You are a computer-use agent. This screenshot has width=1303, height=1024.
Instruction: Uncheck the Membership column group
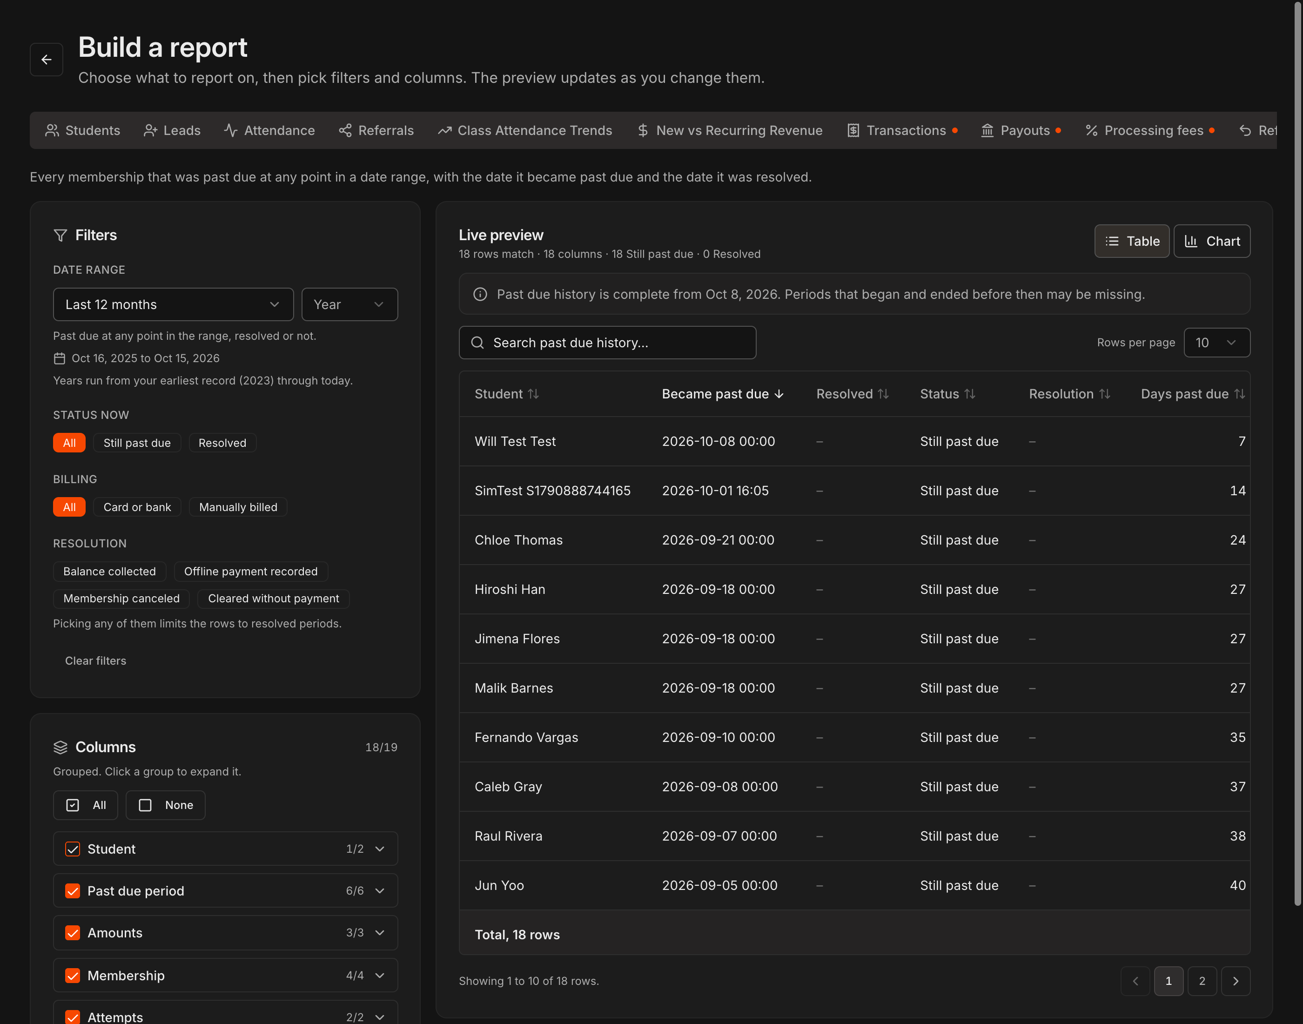(x=73, y=976)
